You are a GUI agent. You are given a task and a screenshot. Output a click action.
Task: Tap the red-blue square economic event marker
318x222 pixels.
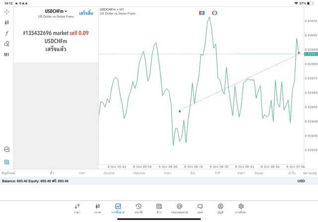202,13
